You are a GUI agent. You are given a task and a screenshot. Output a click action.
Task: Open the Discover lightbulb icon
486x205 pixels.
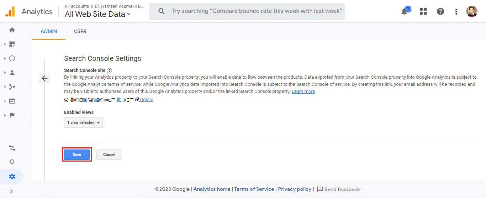pyautogui.click(x=12, y=162)
